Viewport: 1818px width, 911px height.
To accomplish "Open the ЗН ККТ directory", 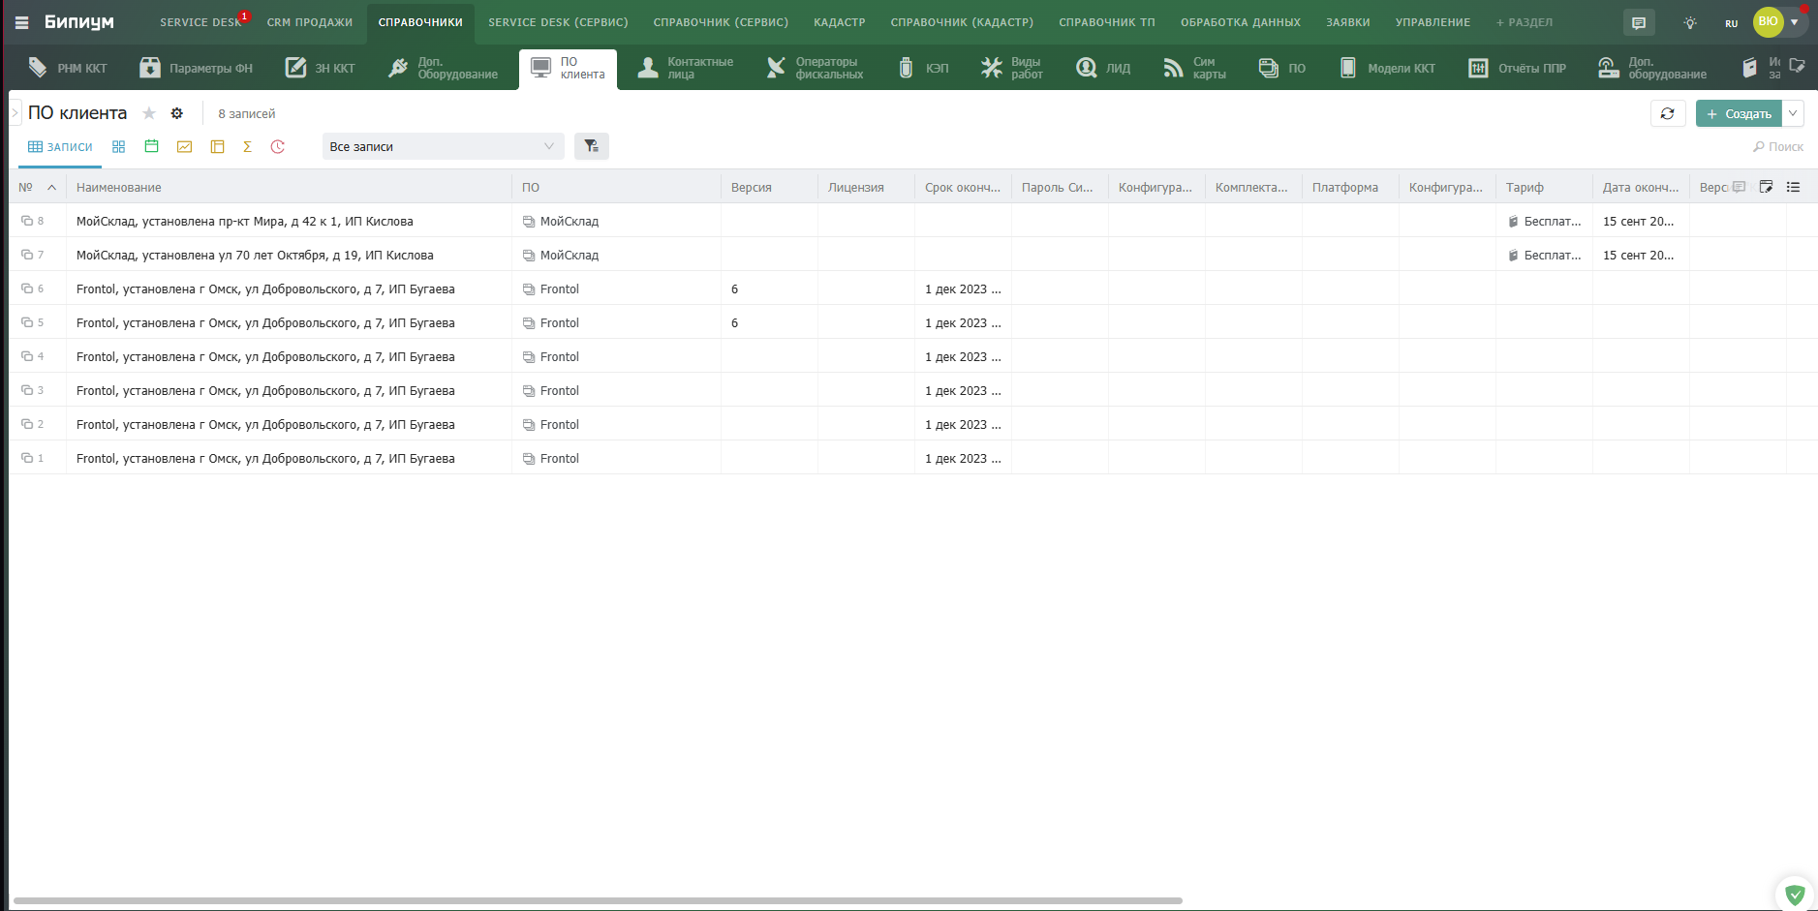I will (x=321, y=68).
